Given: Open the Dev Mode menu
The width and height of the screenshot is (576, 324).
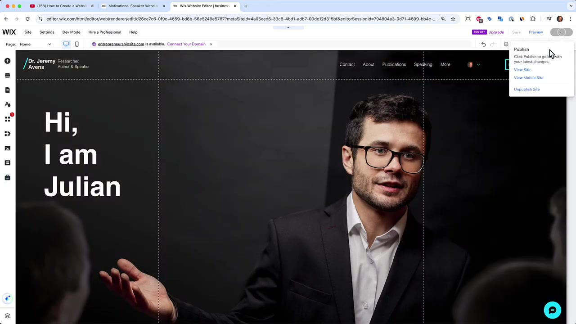Looking at the screenshot, I should [x=71, y=32].
